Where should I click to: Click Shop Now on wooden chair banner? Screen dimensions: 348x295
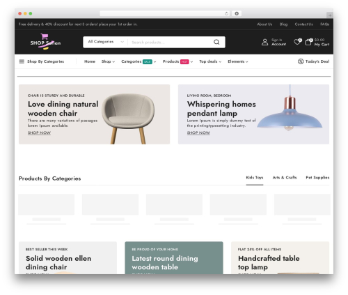point(39,133)
